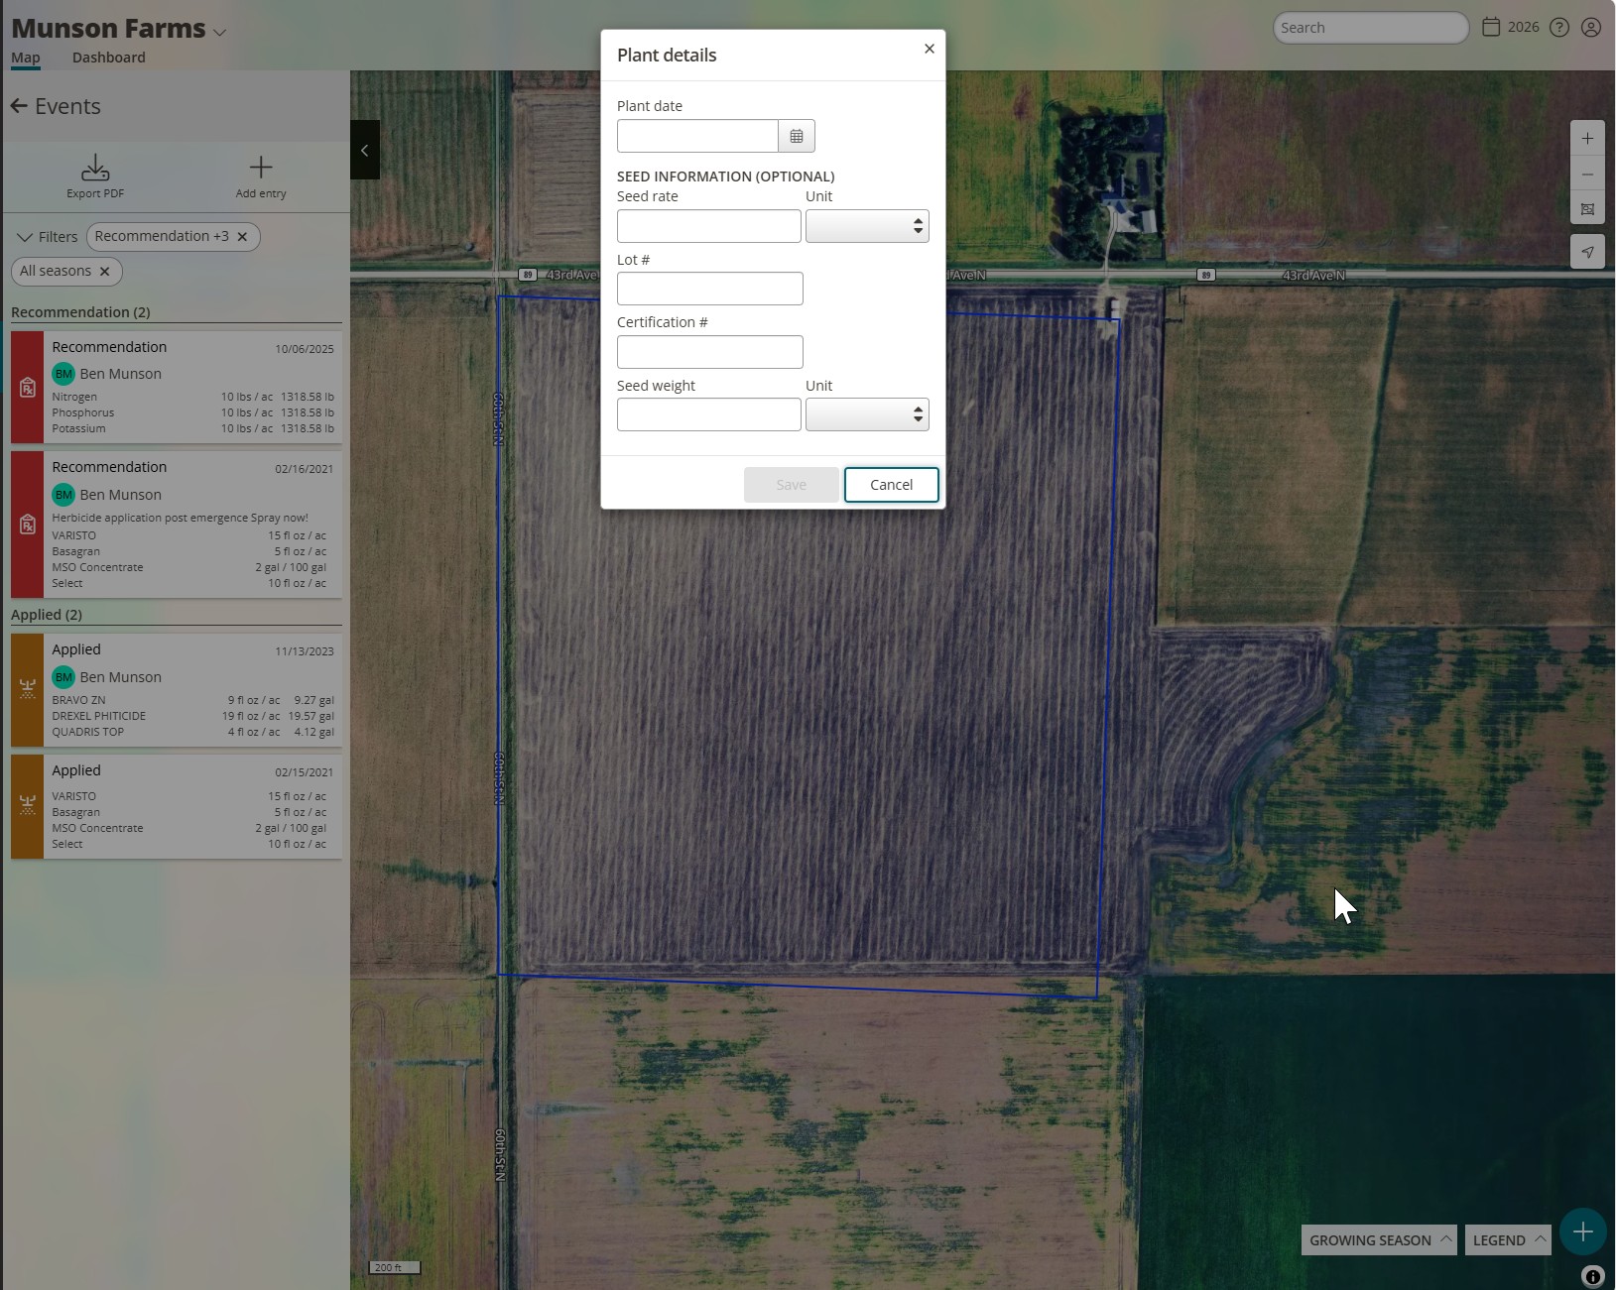Click Export PDF icon
Image resolution: width=1616 pixels, height=1290 pixels.
click(95, 167)
